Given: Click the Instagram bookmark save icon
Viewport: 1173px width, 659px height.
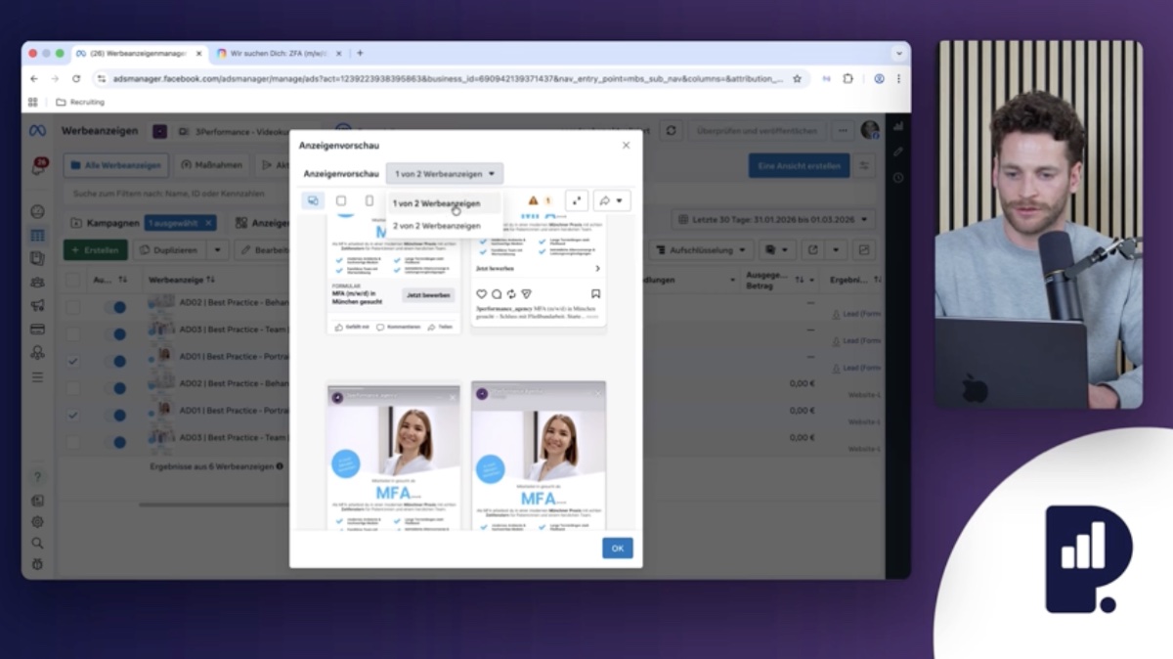Looking at the screenshot, I should [x=595, y=293].
